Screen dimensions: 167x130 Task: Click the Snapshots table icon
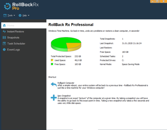[x=4, y=37]
